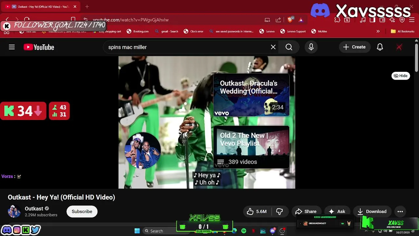This screenshot has height=236, width=419.
Task: Click the Ask button
Action: [337, 211]
